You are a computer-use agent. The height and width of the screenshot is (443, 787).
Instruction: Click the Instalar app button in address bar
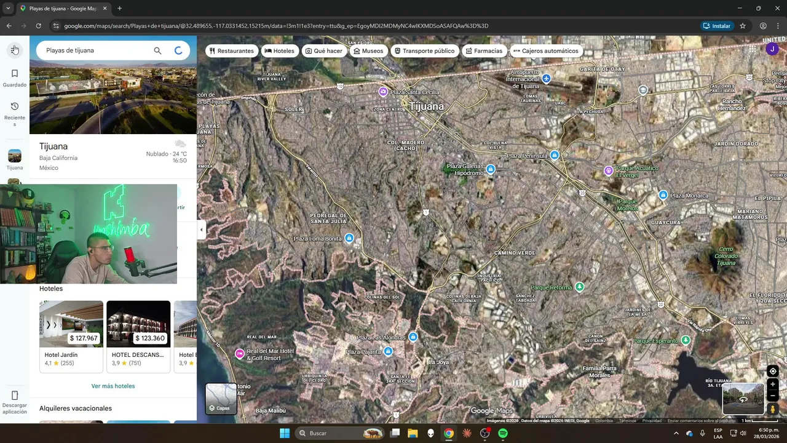716,26
